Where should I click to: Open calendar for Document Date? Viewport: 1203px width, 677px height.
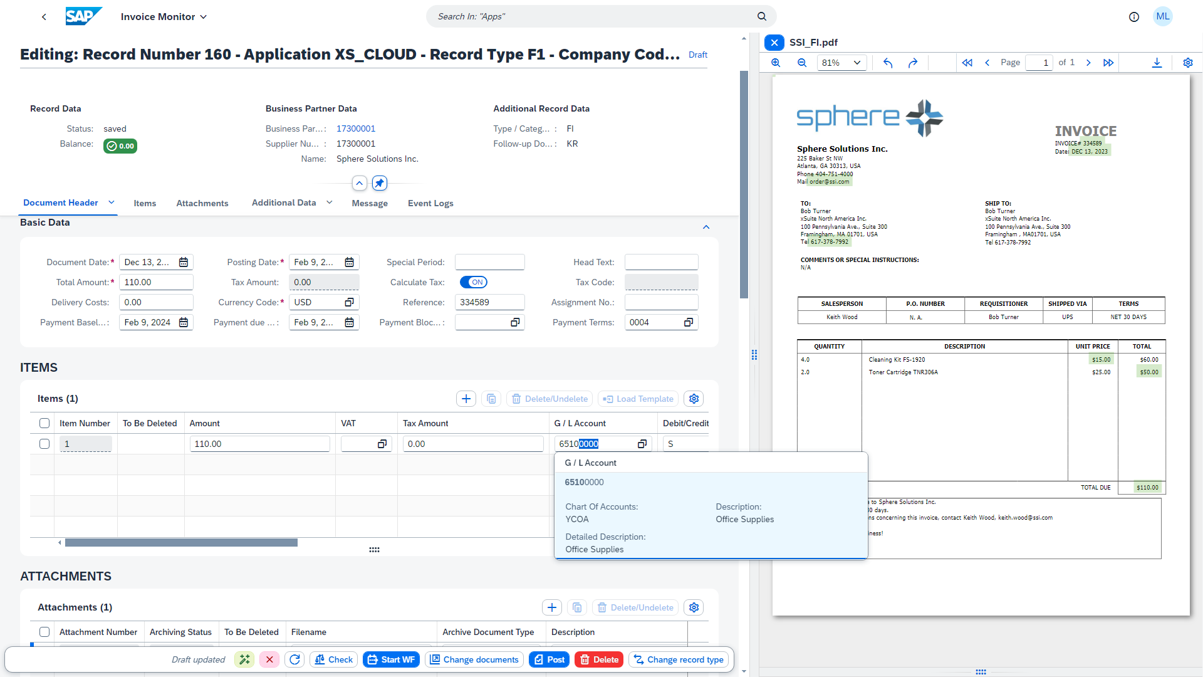coord(184,262)
